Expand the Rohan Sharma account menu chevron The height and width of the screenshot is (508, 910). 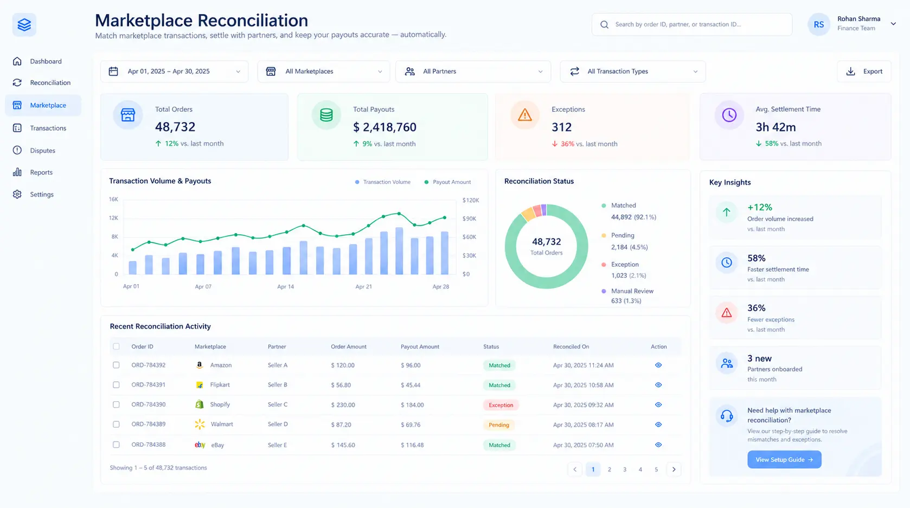pos(893,24)
